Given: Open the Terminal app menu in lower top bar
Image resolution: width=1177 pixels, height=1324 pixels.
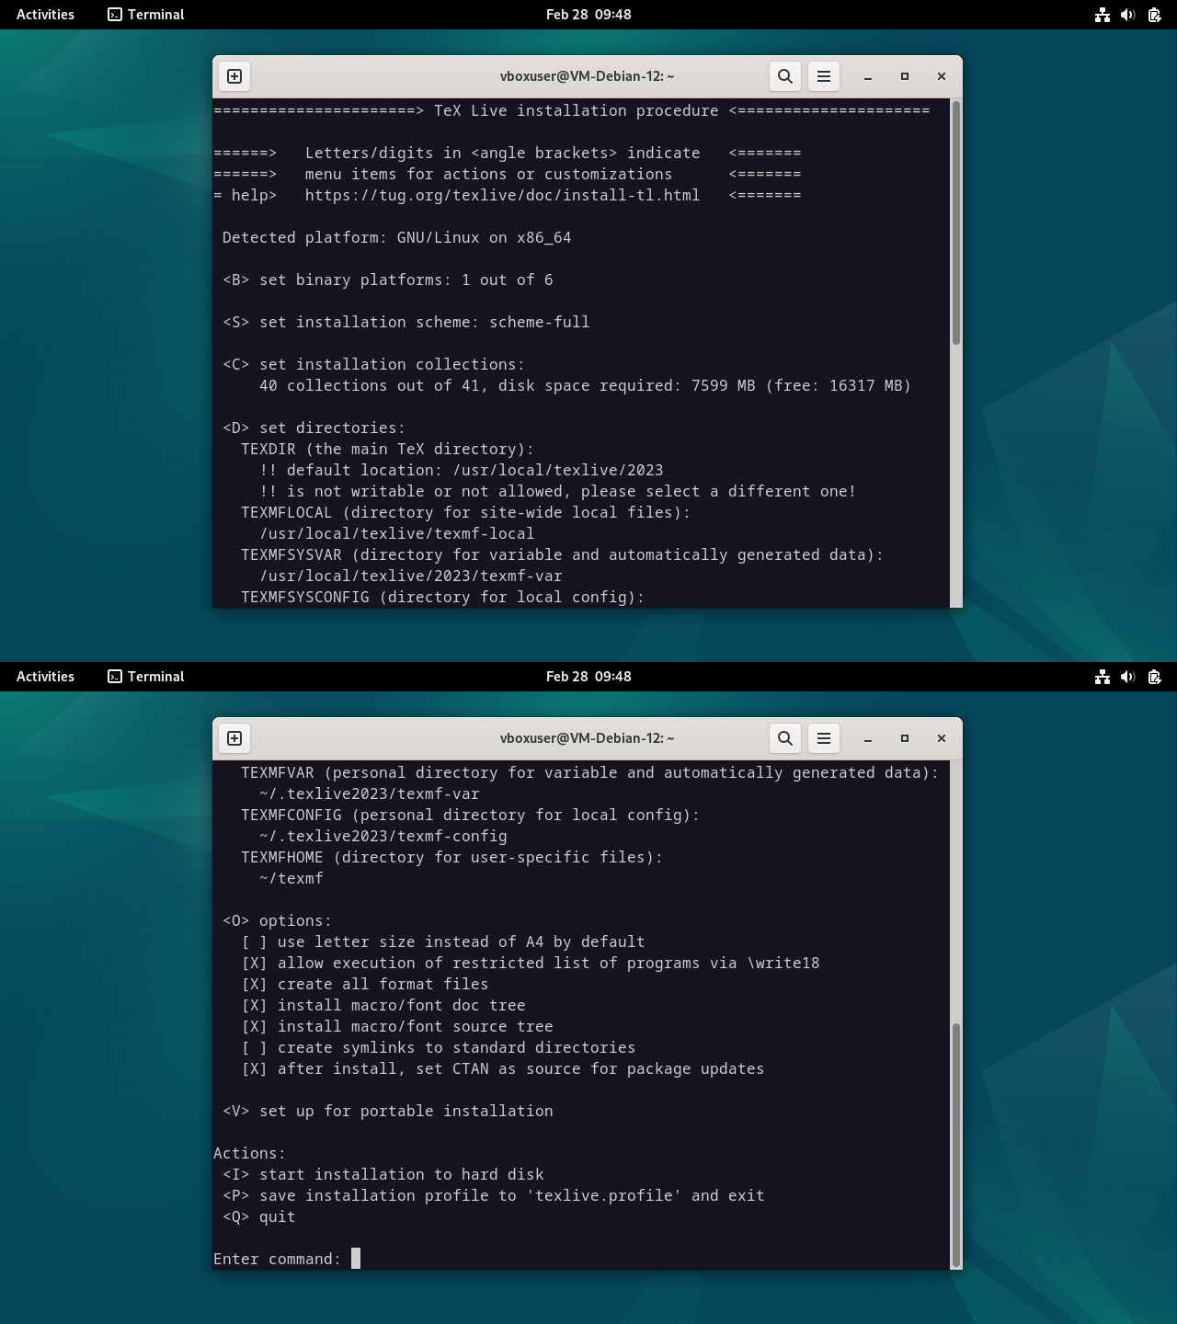Looking at the screenshot, I should [146, 677].
